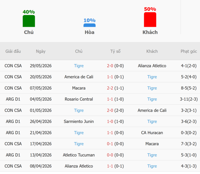Select America de Cali in 01/05/2026 row
Viewport: 200px width, 174px height.
tap(152, 110)
